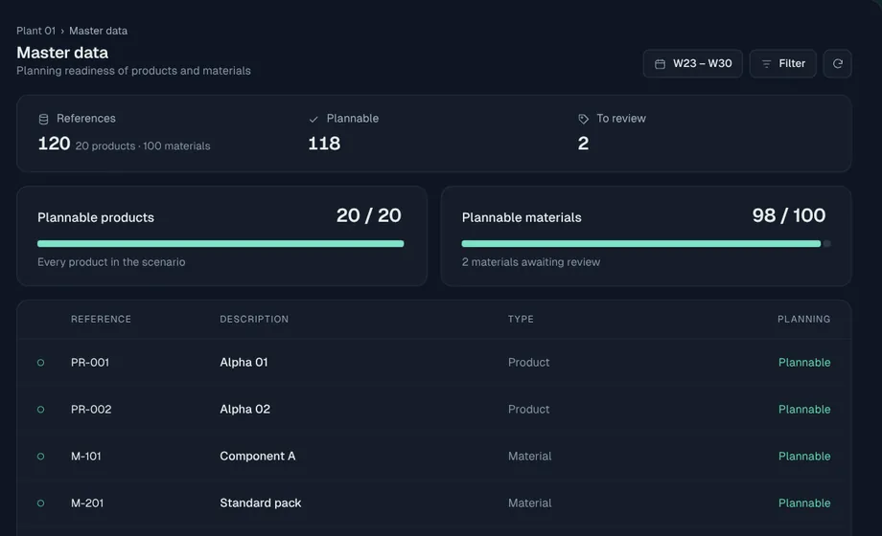Click the database icon beside References
Screen dimensions: 882x536
pos(43,119)
